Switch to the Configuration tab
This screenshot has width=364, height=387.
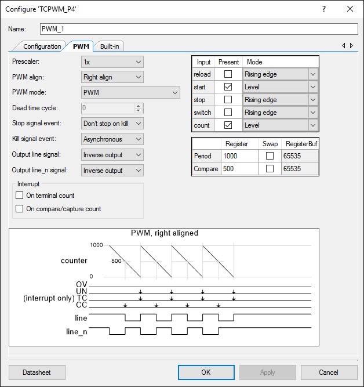point(42,46)
